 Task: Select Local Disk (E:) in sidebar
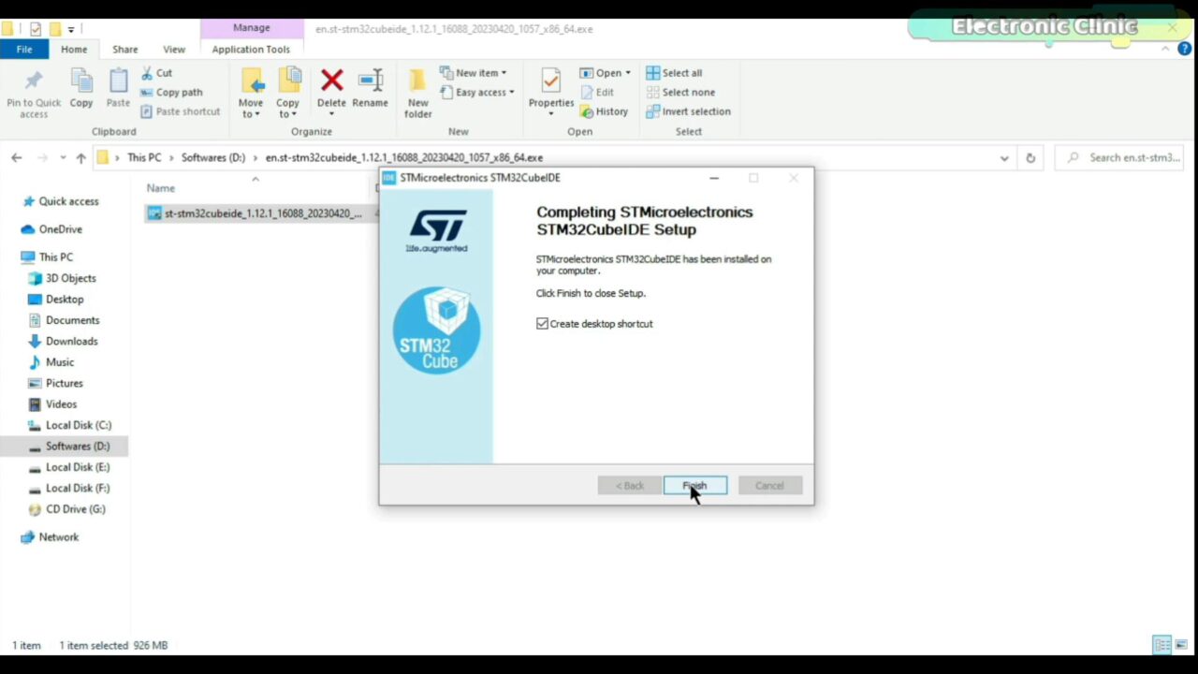(x=78, y=467)
